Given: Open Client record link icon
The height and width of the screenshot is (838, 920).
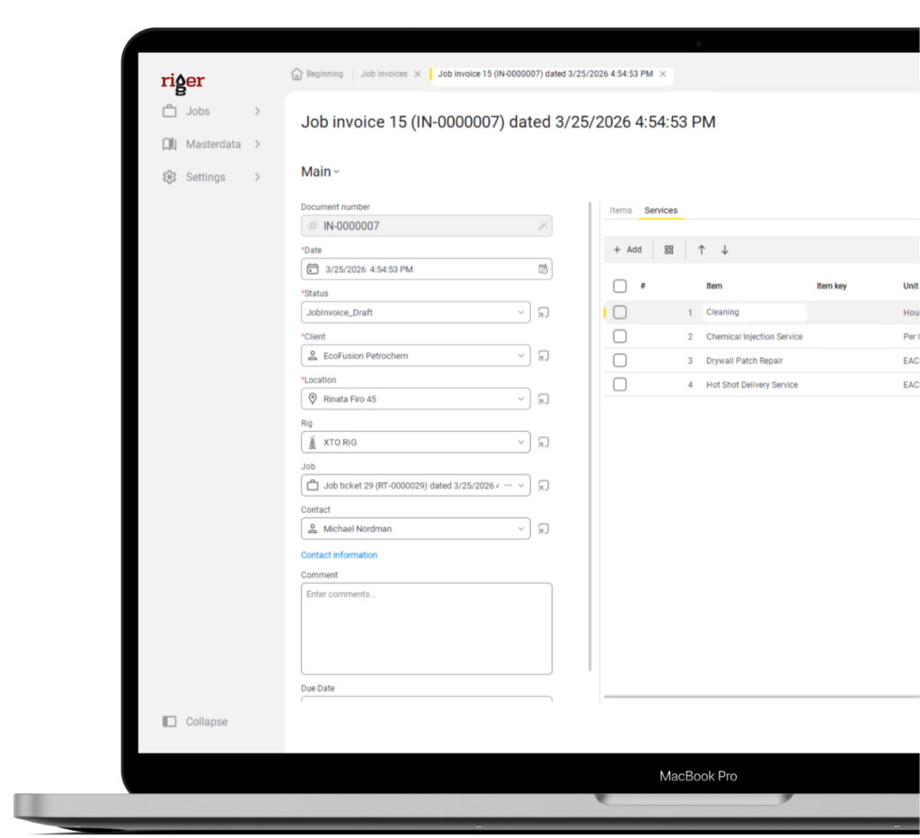Looking at the screenshot, I should [544, 356].
